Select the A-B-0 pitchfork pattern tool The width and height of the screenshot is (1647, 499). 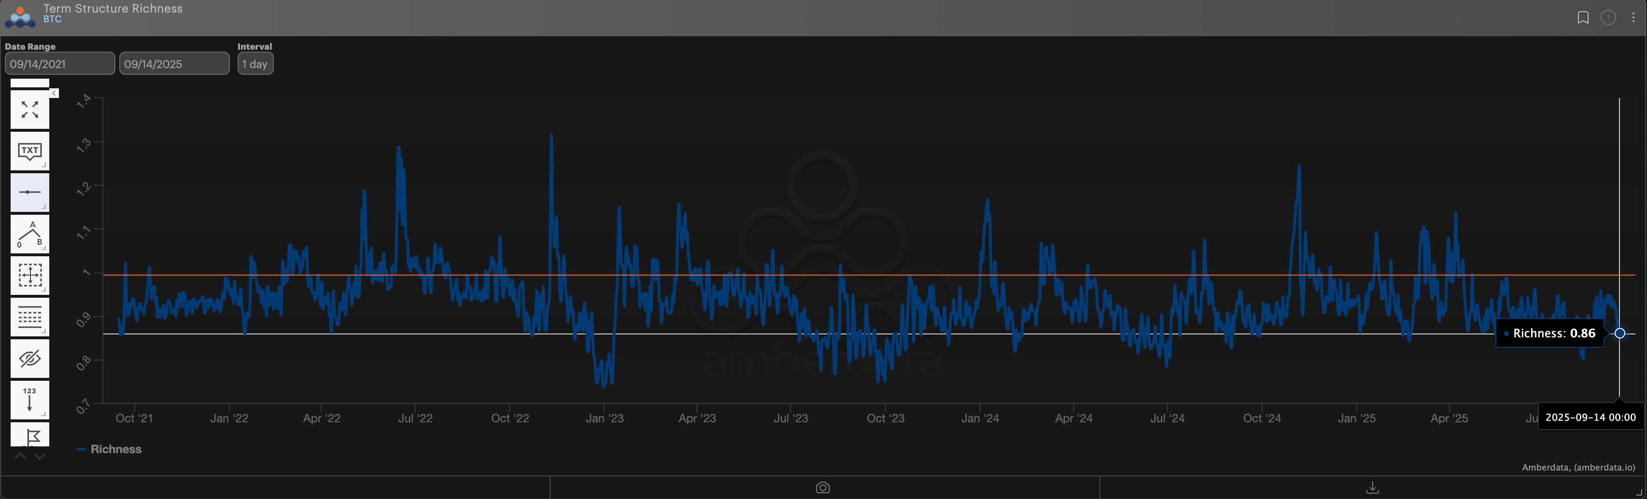click(29, 234)
